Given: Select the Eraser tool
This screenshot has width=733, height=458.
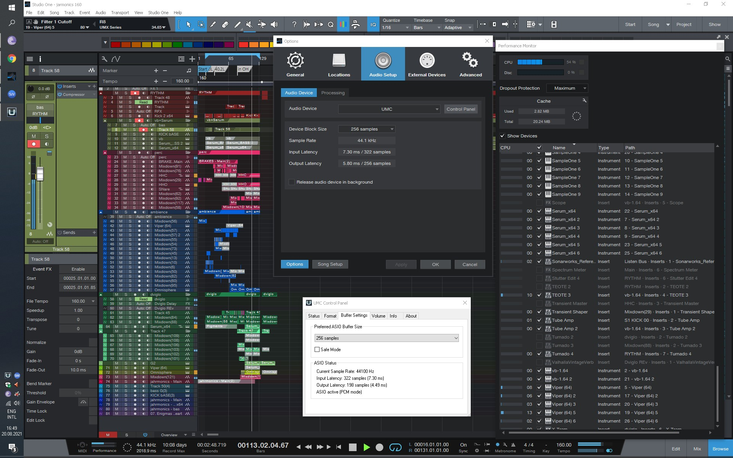Looking at the screenshot, I should point(225,24).
